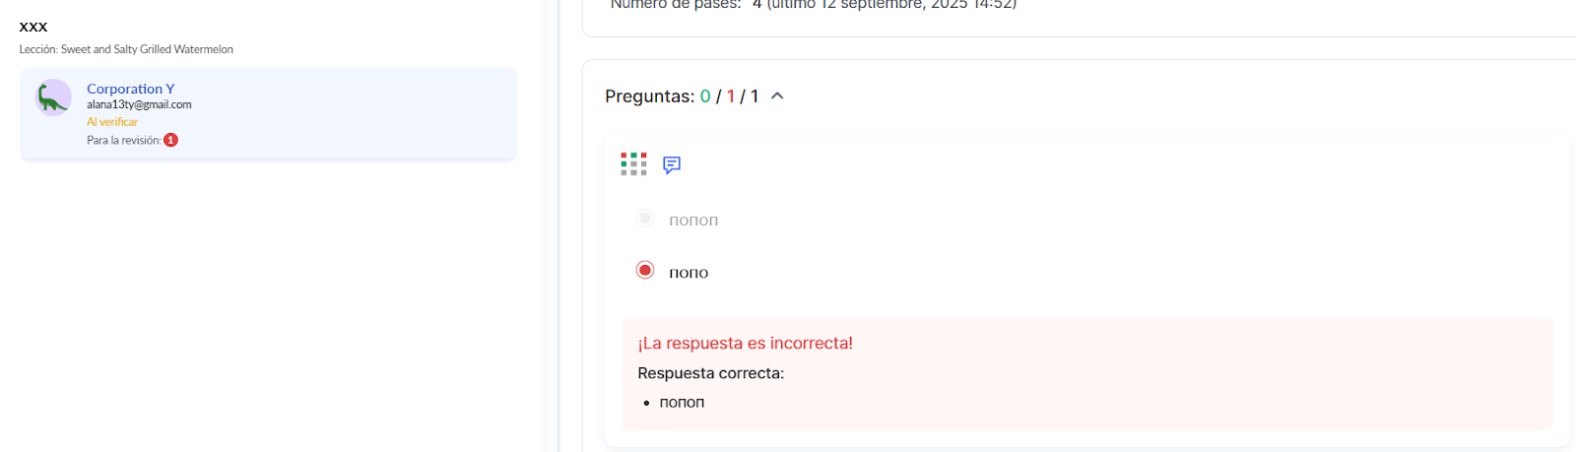
Task: Click the Preguntas heading text
Action: tap(649, 97)
